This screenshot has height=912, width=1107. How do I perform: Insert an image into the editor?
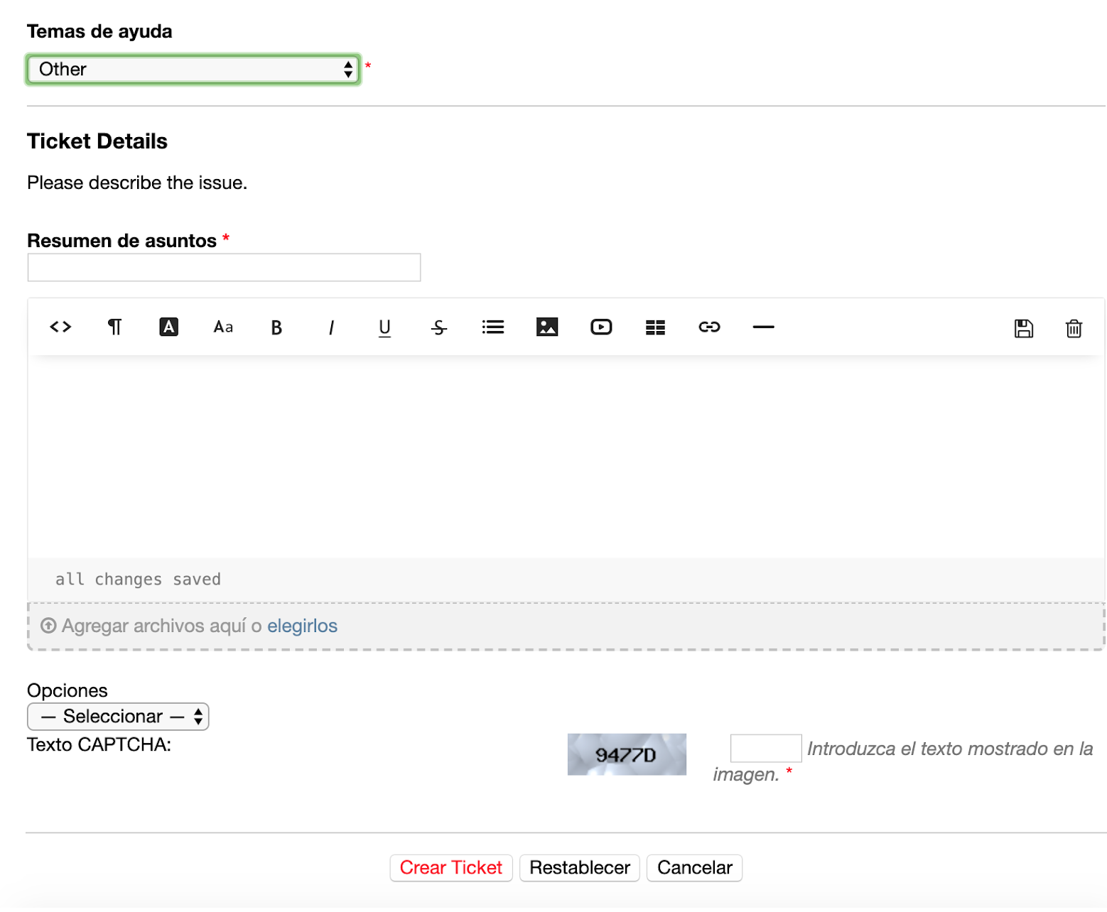(x=546, y=327)
